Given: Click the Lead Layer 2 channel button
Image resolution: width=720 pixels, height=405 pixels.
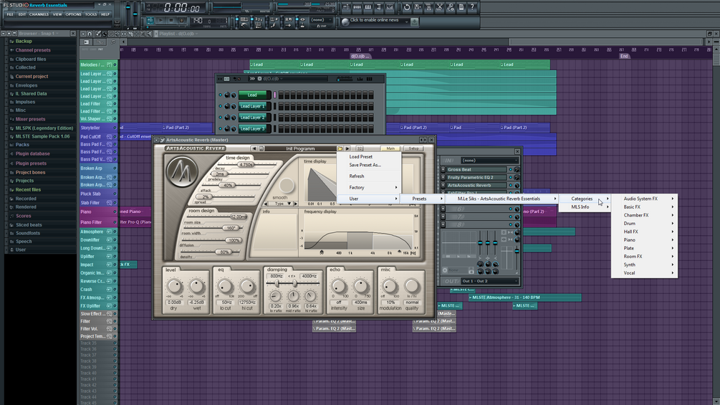Looking at the screenshot, I should pyautogui.click(x=254, y=118).
